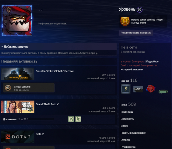Open the 500+ games badge
This screenshot has width=172, height=149.
(138, 89)
